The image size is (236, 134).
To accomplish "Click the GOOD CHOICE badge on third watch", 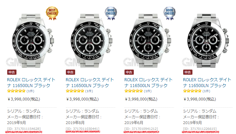I will pyautogui.click(x=169, y=13).
